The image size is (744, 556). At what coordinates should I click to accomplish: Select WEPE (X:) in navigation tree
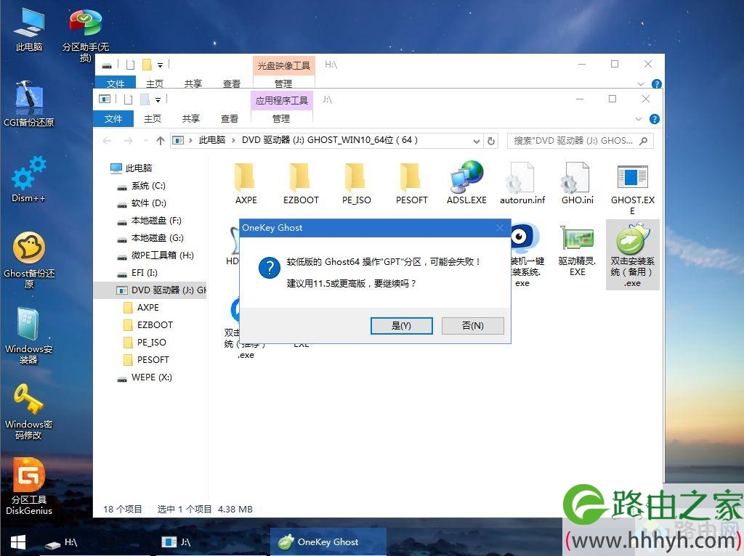pos(145,377)
